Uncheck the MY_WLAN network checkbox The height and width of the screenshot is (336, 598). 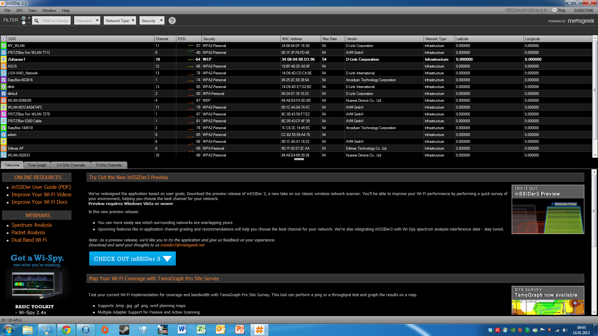(3, 46)
